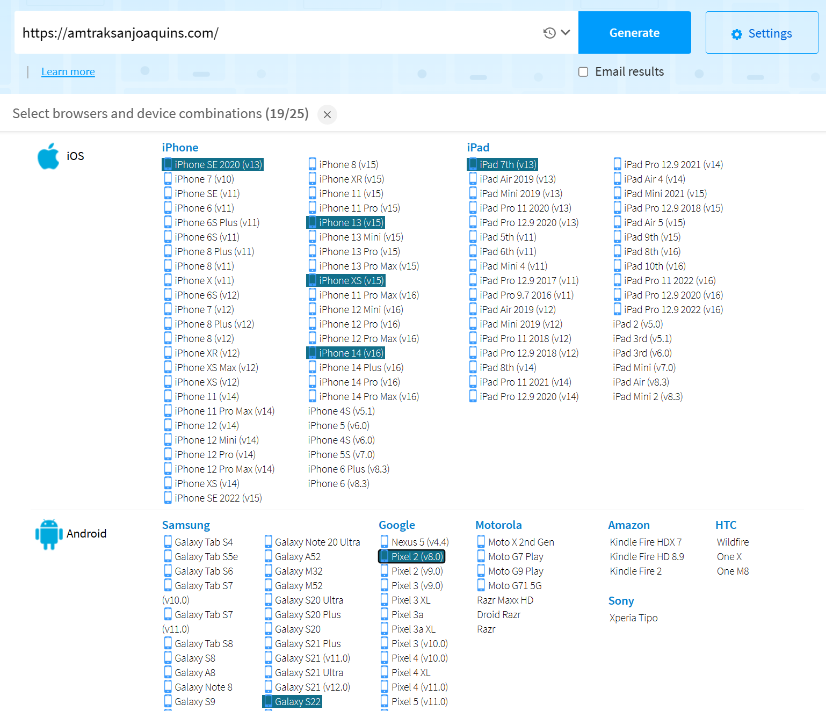Select iPad 2 (v5.0)
Screen dimensions: 826x711
coord(638,324)
